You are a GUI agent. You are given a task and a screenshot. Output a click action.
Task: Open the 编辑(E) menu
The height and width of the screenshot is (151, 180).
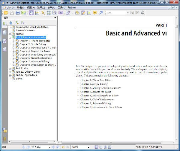point(21,8)
